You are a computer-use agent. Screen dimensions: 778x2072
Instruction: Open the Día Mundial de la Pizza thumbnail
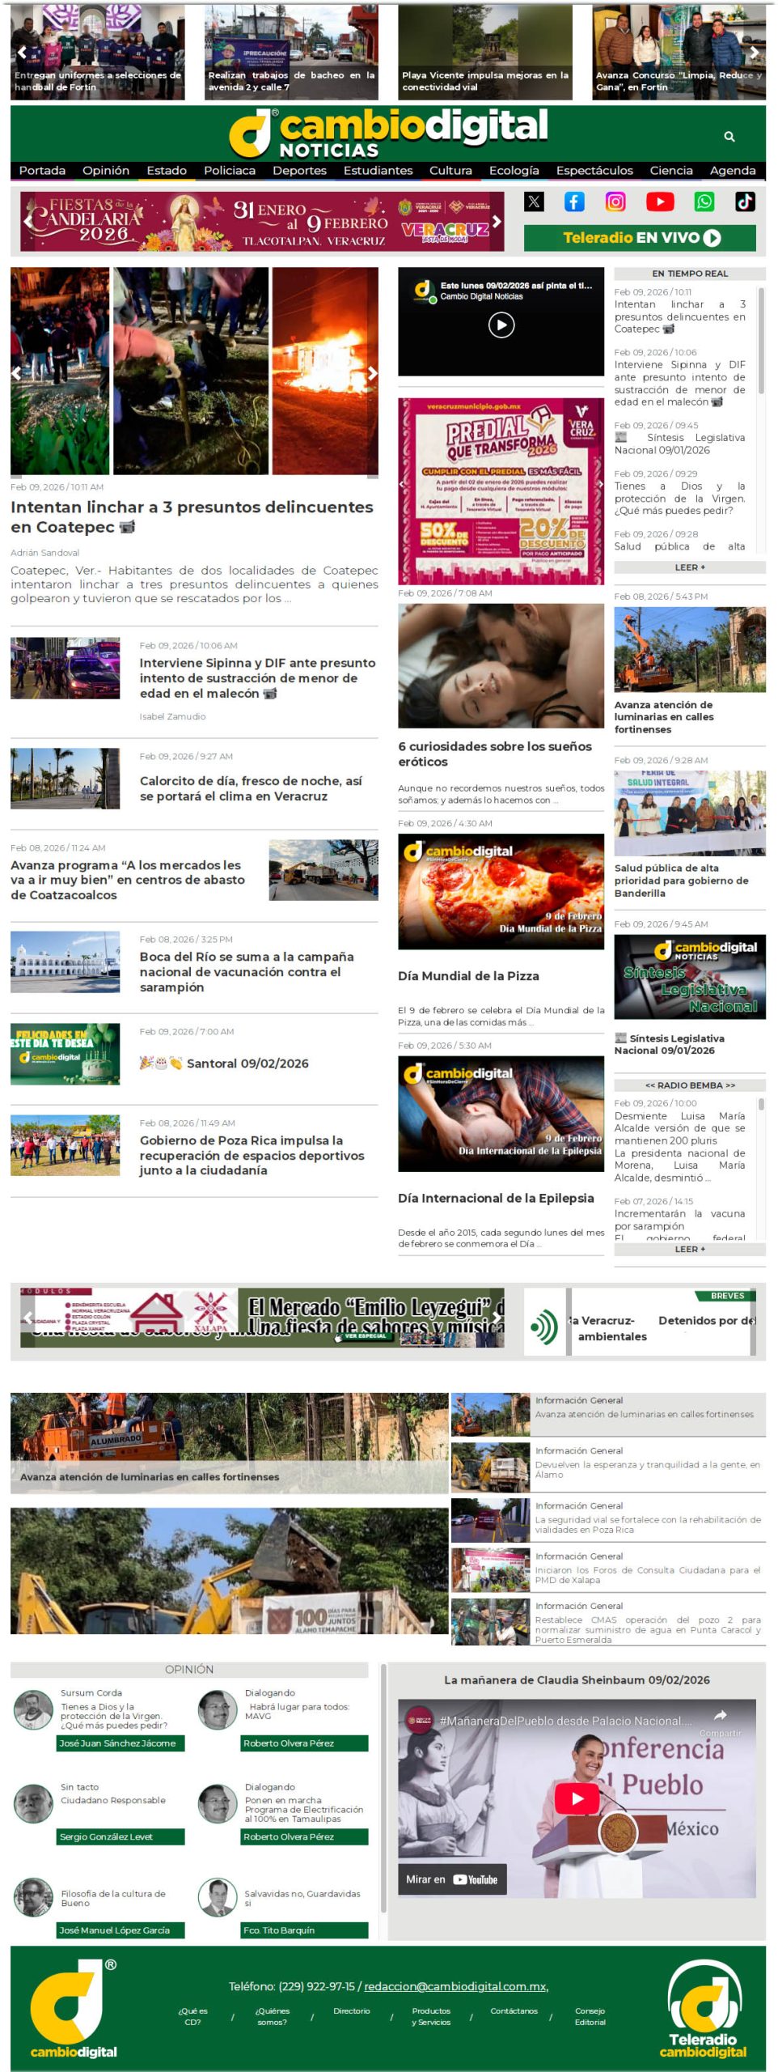tap(501, 891)
